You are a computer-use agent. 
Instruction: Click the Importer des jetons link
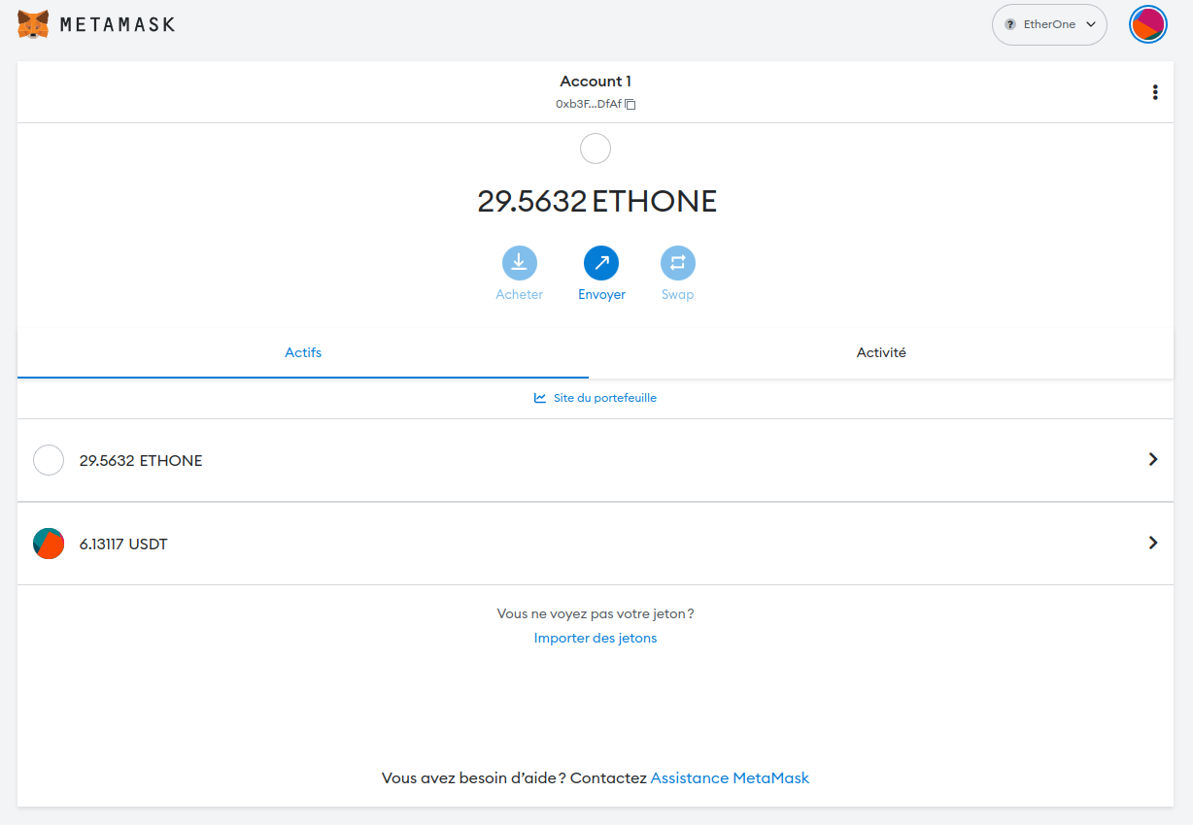(596, 638)
